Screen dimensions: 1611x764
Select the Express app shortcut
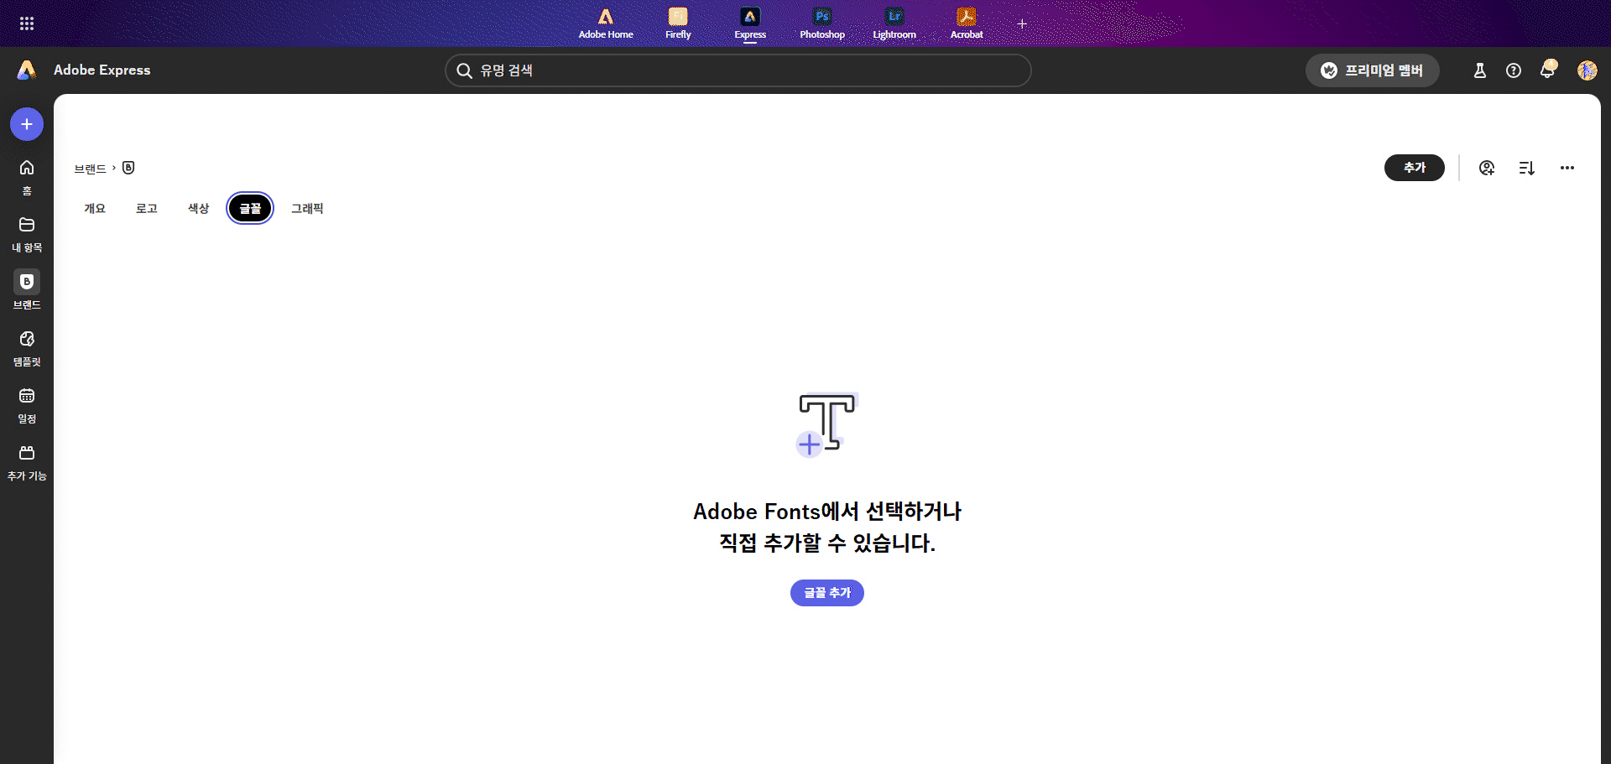tap(750, 23)
